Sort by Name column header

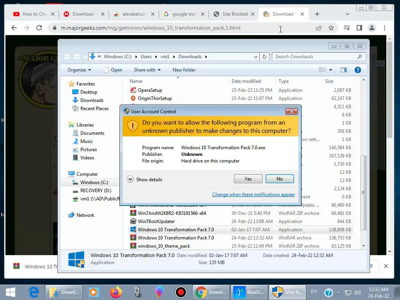click(136, 81)
